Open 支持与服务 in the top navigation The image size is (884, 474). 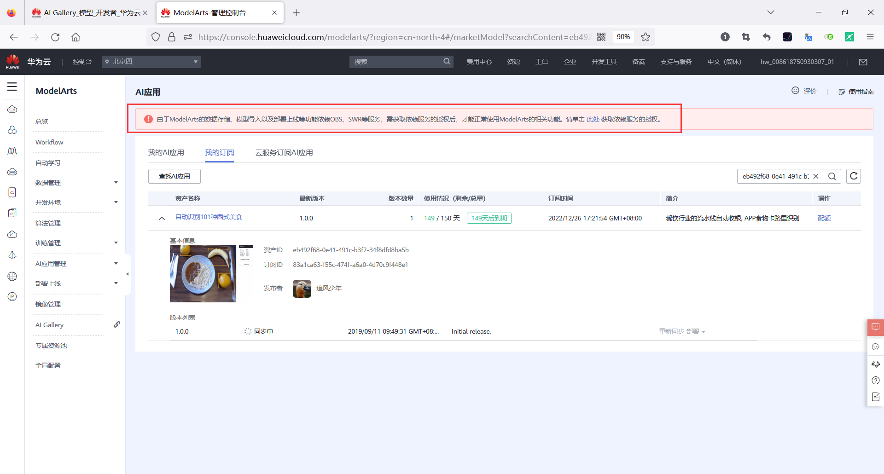(676, 62)
